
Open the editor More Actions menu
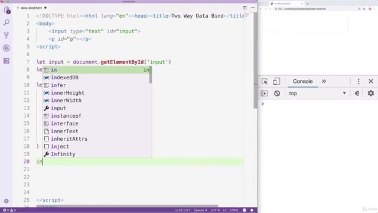point(253,8)
